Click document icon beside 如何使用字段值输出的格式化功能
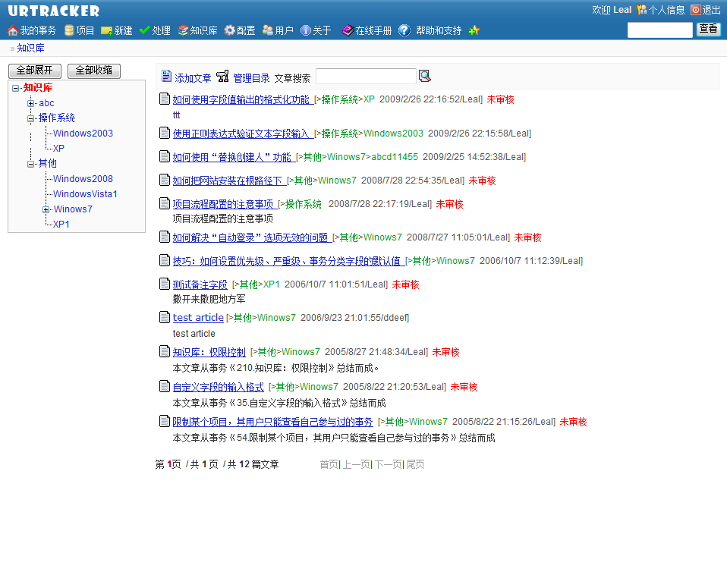Screen dimensions: 727x575 pos(165,99)
